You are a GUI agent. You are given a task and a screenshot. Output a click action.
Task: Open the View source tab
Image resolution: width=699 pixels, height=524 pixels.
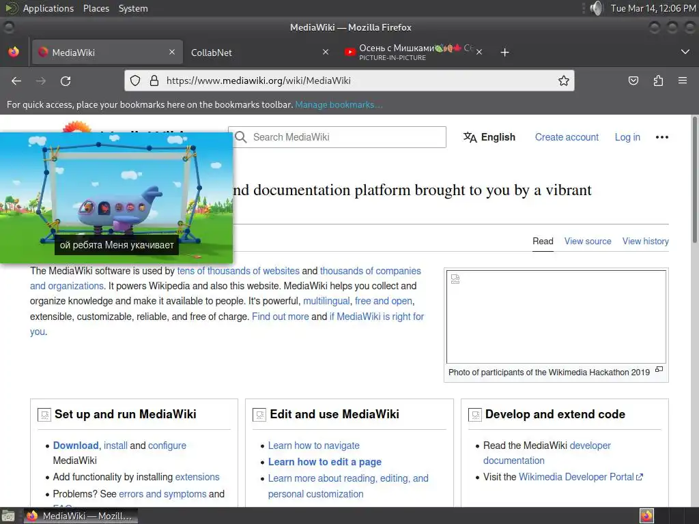[x=588, y=241]
